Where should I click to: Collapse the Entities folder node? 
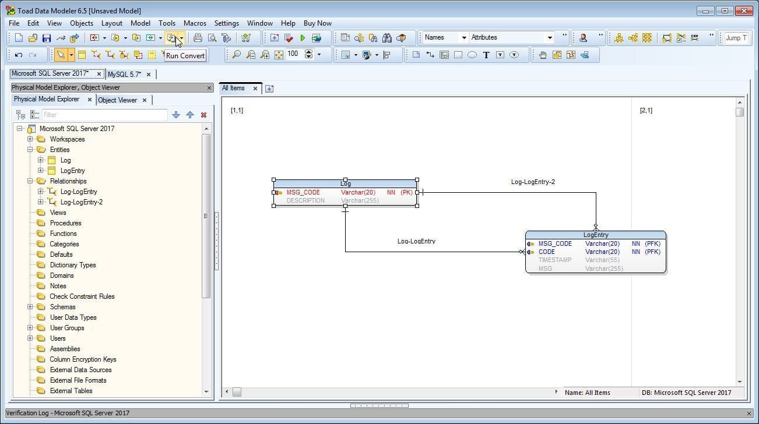(30, 150)
